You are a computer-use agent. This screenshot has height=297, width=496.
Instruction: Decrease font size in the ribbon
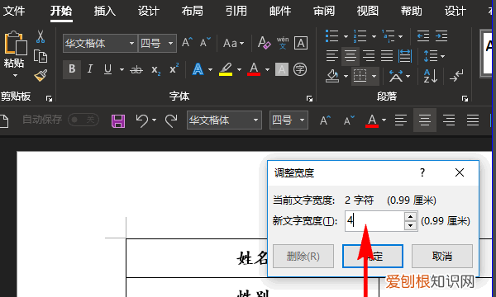[205, 43]
